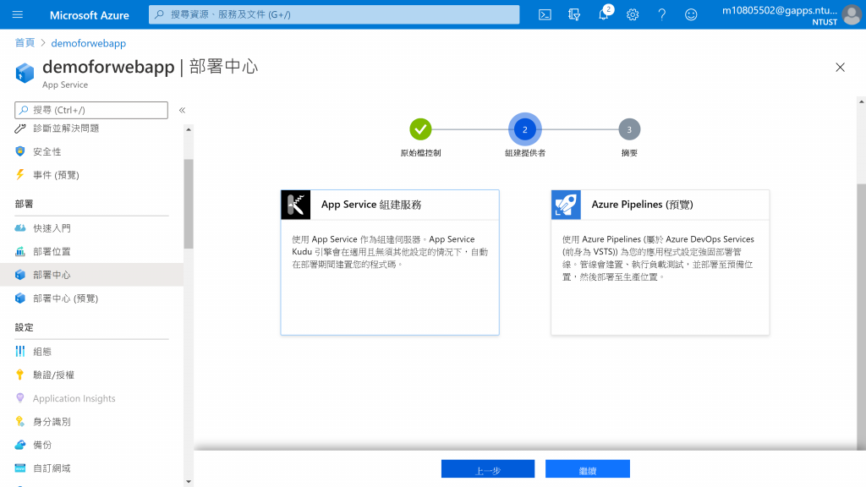This screenshot has width=866, height=487.
Task: Click the 安全性 shield icon
Action: point(20,151)
